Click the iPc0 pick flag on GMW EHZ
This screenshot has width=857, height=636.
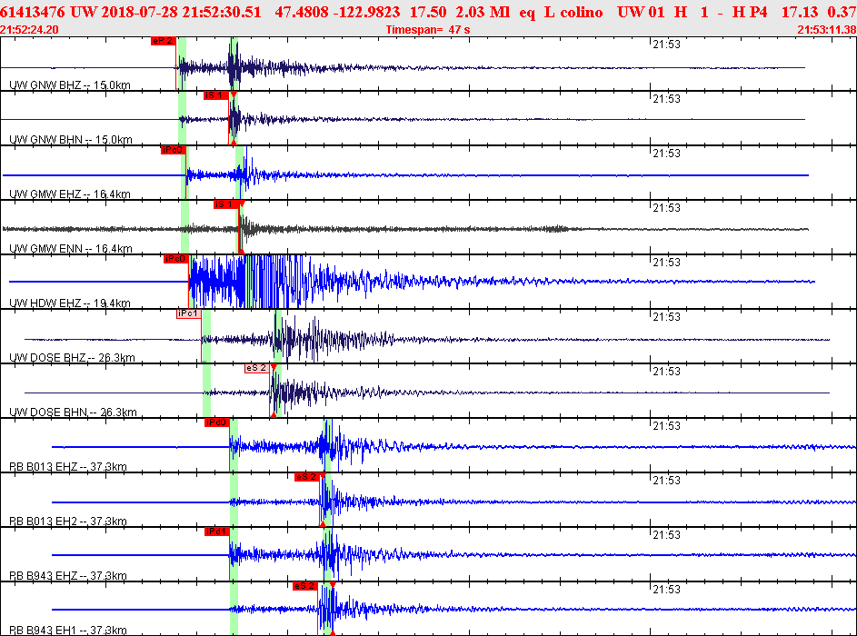174,150
